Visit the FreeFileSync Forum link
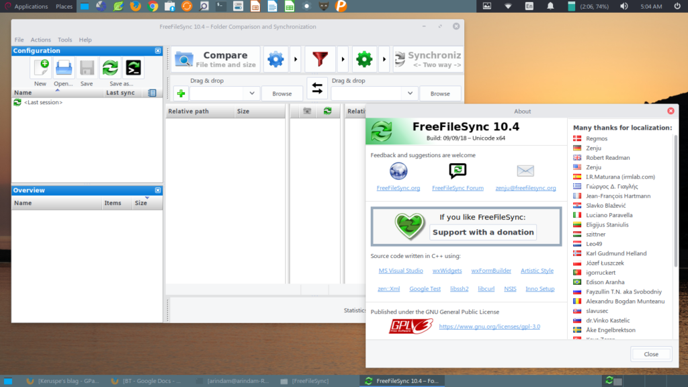The image size is (688, 387). 458,188
